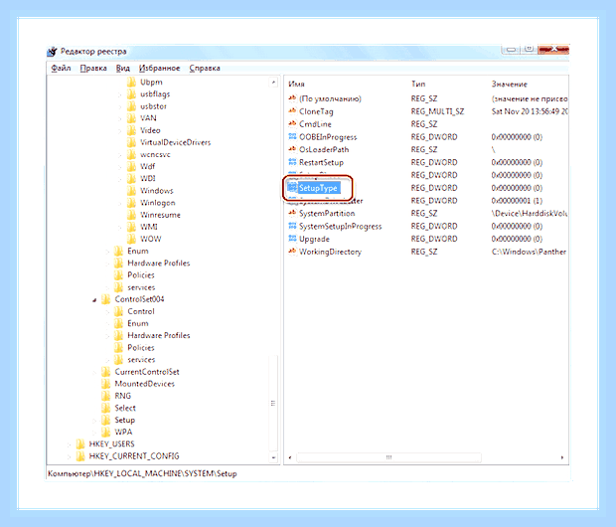Viewport: 616px width, 527px height.
Task: Click the WDI folder icon
Action: pyautogui.click(x=131, y=179)
